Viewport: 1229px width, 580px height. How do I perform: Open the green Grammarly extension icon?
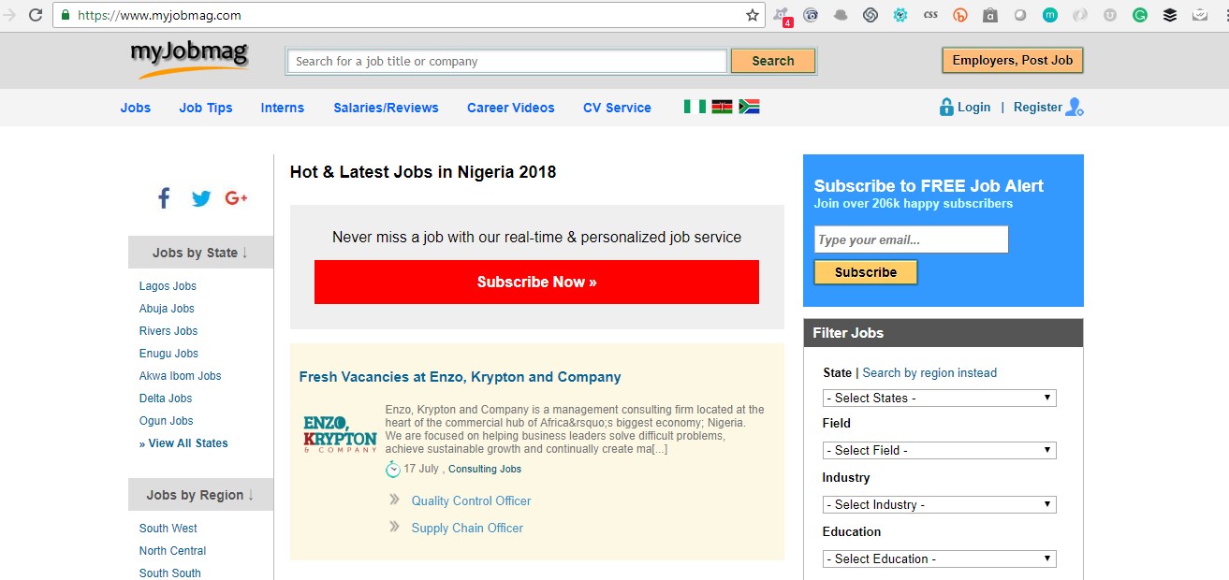pos(1140,15)
